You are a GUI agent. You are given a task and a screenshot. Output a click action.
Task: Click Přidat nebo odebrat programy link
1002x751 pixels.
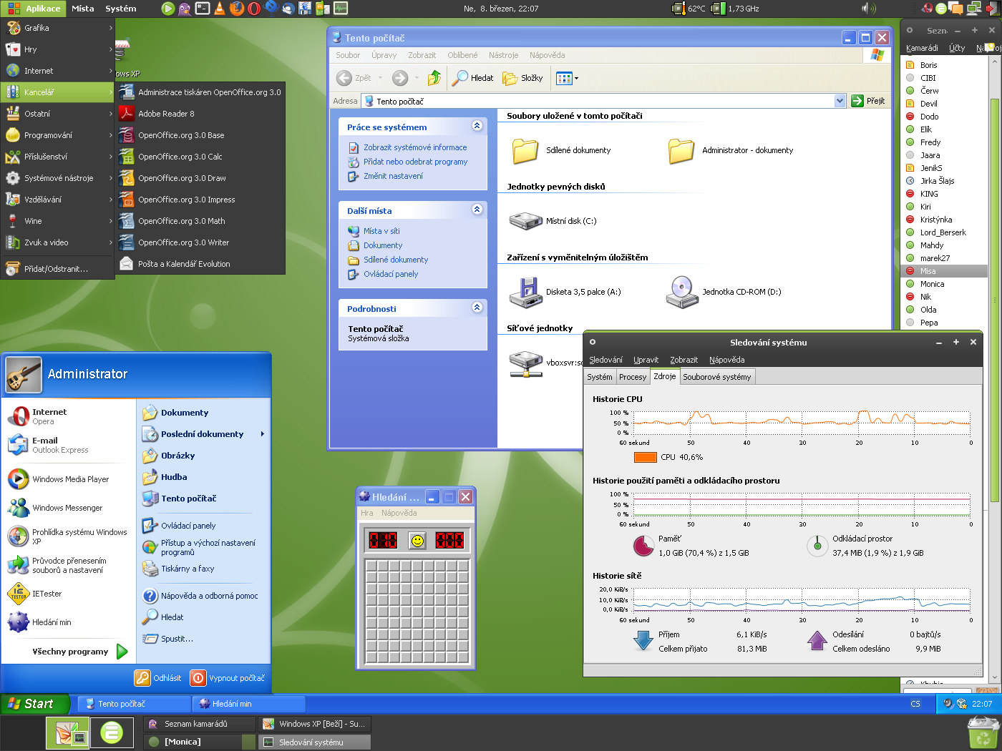pos(415,162)
